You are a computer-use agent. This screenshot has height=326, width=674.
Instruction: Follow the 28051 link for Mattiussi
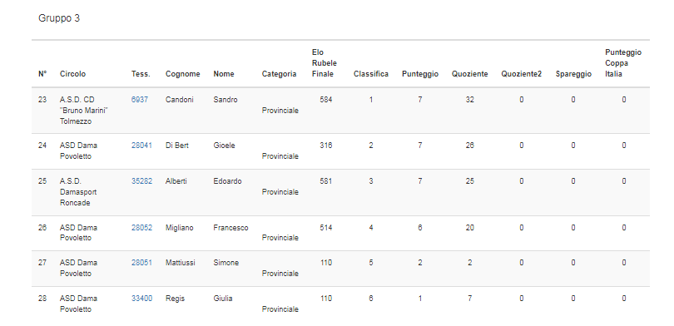pyautogui.click(x=141, y=263)
